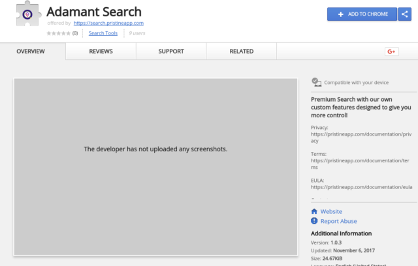Open the search.pristineapp.com developer link
418x266 pixels.
(x=108, y=23)
